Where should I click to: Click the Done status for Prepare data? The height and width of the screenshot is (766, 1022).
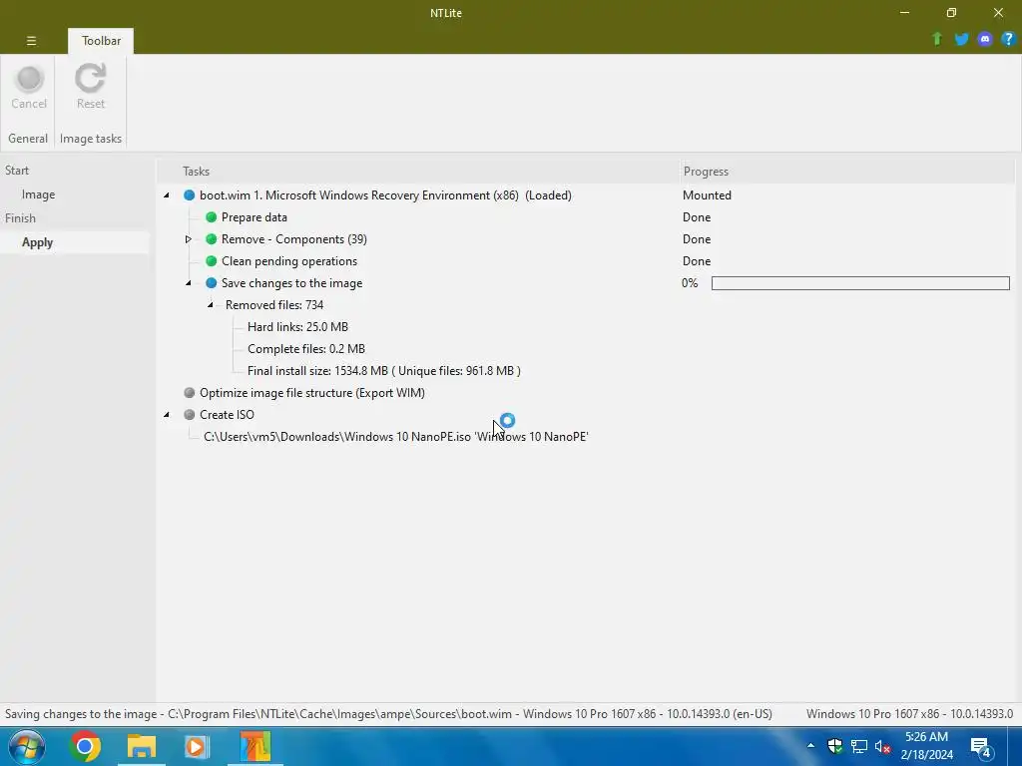click(696, 217)
